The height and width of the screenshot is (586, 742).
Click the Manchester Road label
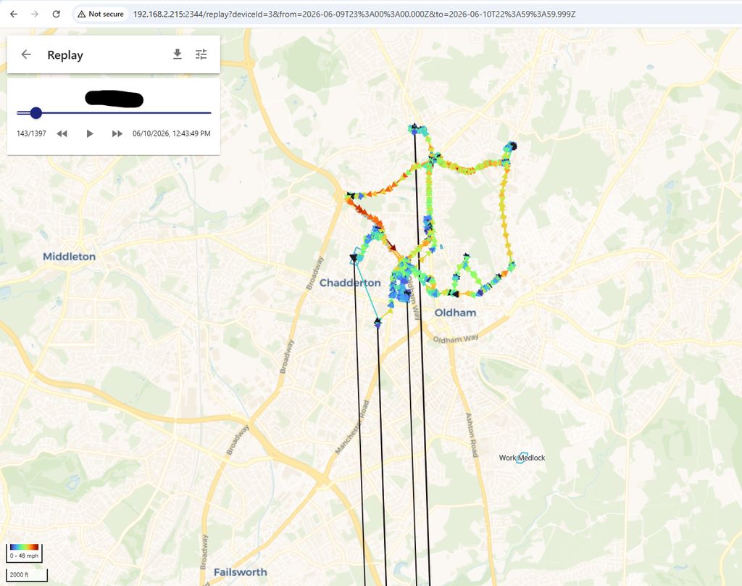tap(351, 427)
